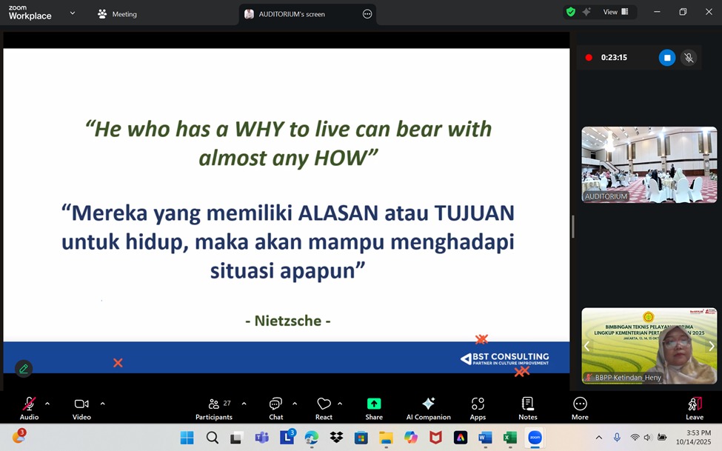Open the Chat panel

(x=275, y=407)
